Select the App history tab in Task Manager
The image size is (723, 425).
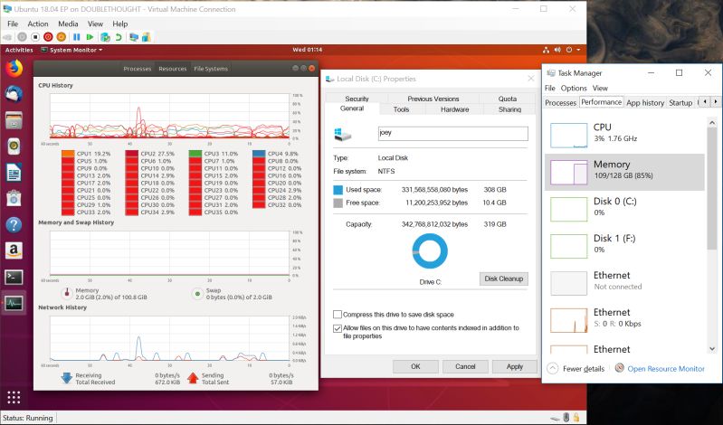645,103
